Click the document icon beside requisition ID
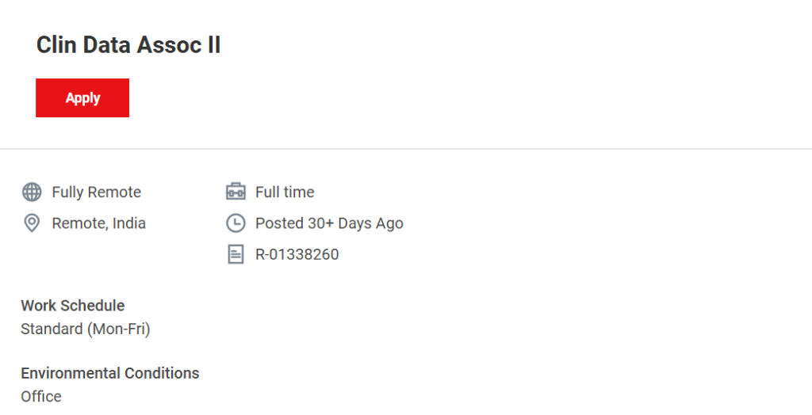 click(236, 254)
